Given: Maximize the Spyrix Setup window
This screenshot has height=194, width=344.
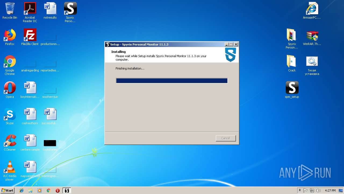Looking at the screenshot, I should [231, 44].
